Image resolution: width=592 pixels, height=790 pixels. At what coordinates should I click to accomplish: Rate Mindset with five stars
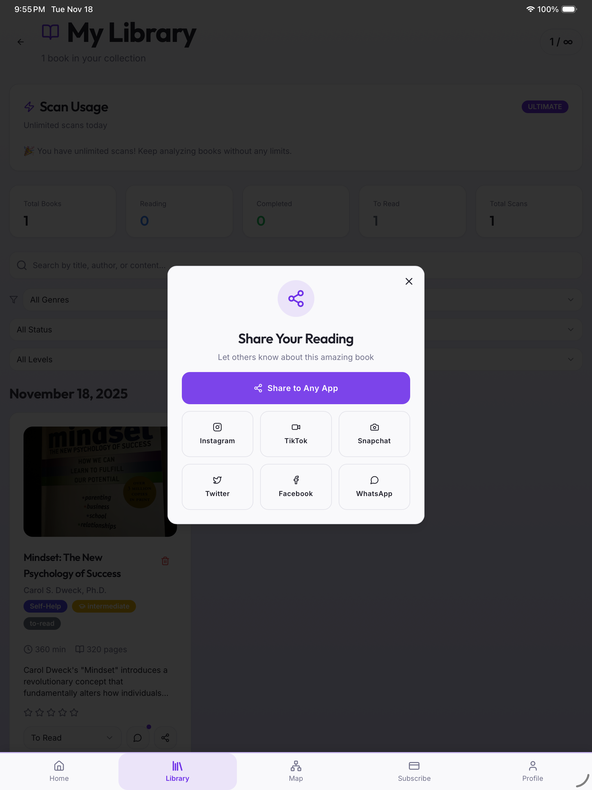74,712
